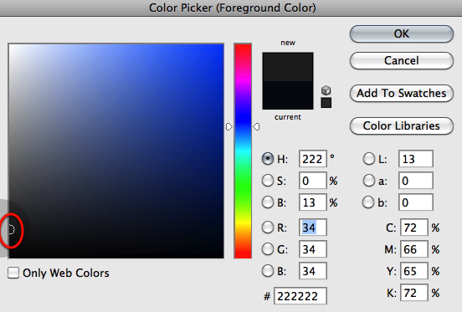The width and height of the screenshot is (462, 312).
Task: Click the K black percentage field
Action: point(414,293)
